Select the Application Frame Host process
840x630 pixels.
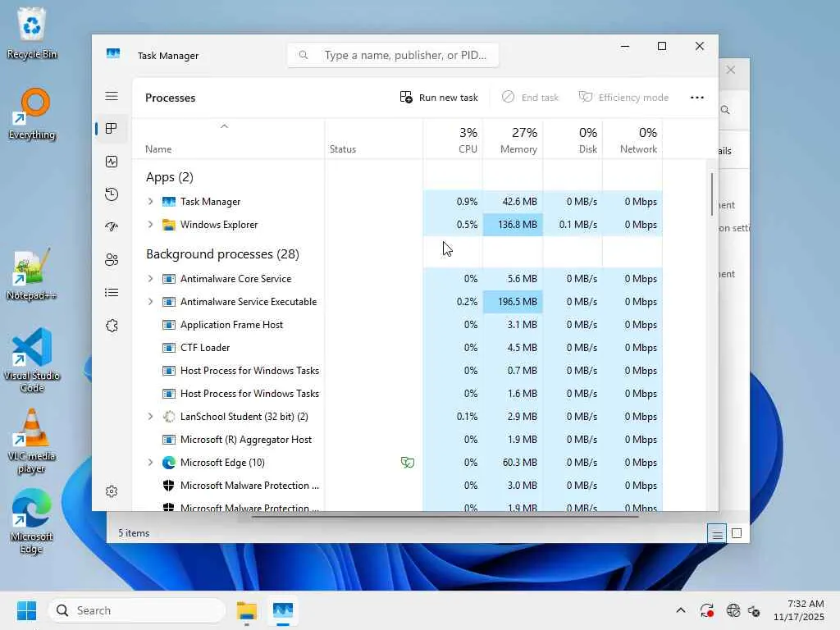[398, 325]
